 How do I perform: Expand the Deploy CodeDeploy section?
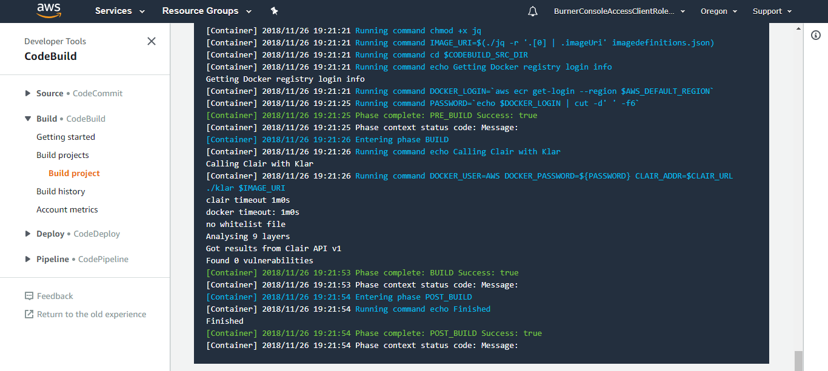(72, 234)
